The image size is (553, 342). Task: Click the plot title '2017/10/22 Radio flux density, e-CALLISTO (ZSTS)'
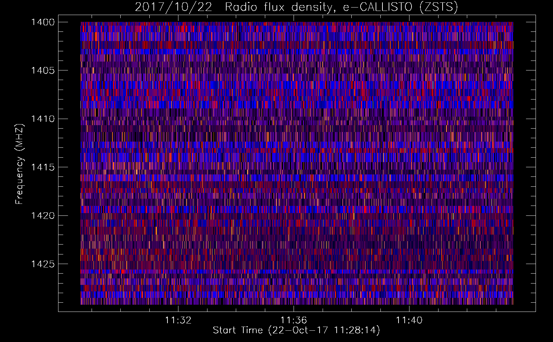coord(296,7)
